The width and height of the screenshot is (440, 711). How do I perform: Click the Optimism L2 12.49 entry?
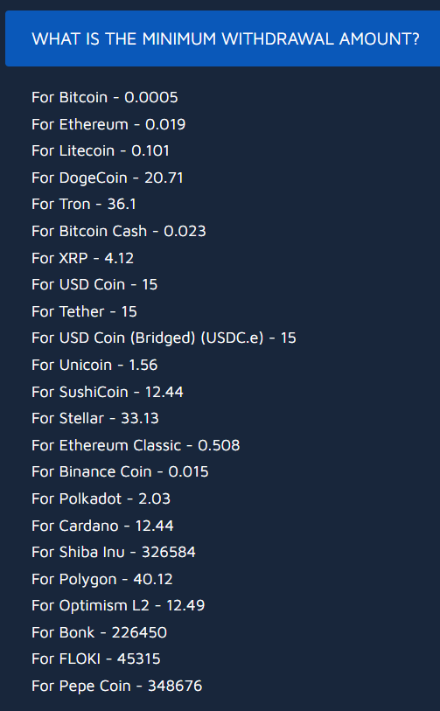pos(118,606)
